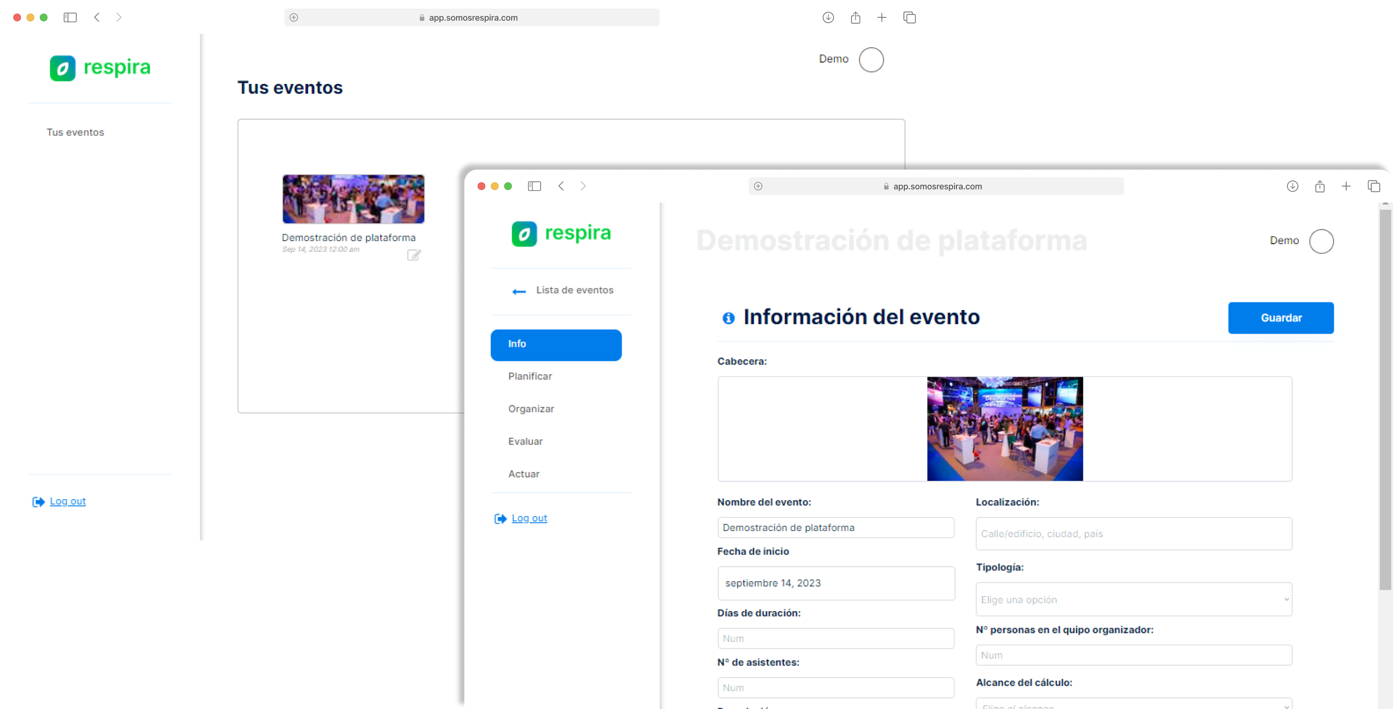
Task: Click edit pencil icon on event card
Action: (414, 255)
